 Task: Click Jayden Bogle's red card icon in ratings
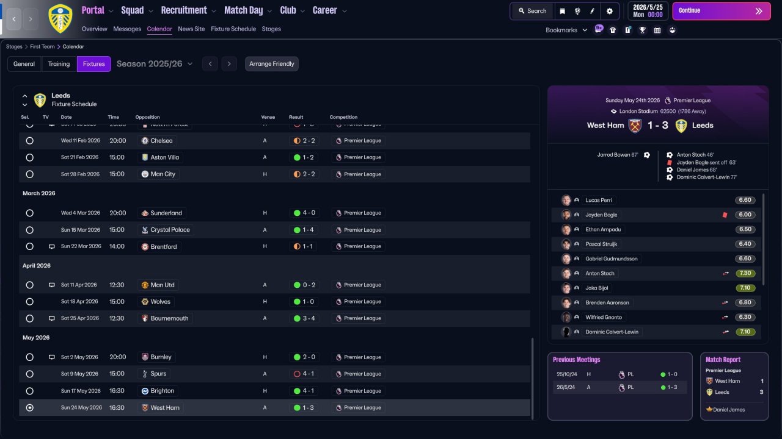coord(725,215)
